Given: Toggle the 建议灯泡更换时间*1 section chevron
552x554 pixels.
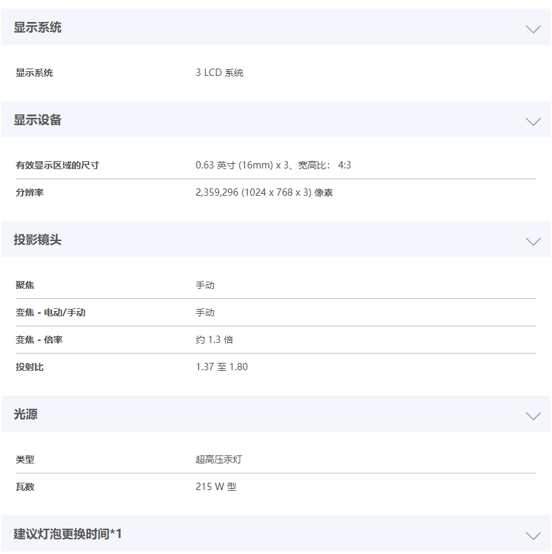Looking at the screenshot, I should pos(533,535).
